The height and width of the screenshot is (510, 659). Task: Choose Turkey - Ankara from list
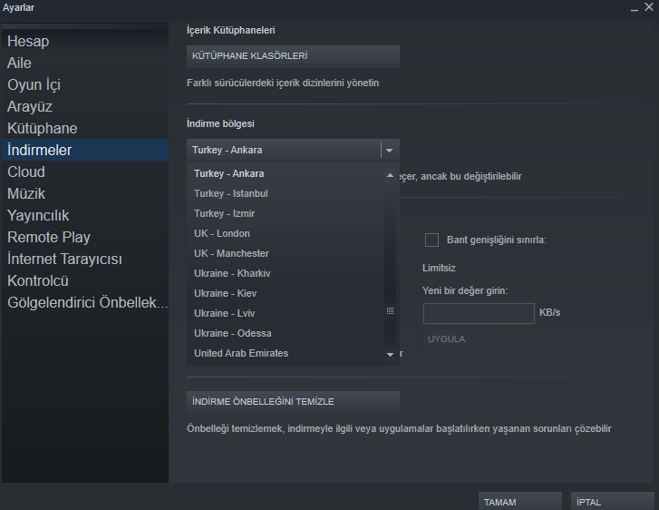[286, 174]
